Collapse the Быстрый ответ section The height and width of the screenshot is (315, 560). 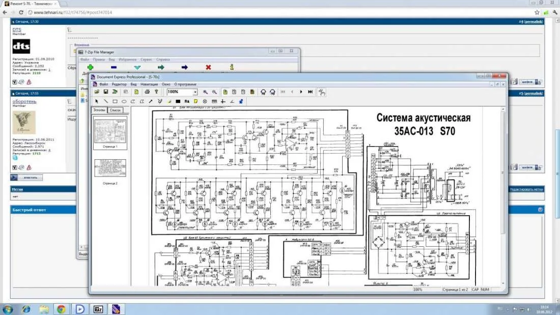click(540, 210)
